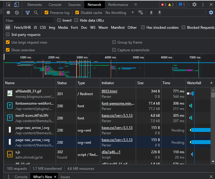Uncheck Use large request rows
The image size is (215, 179).
coord(8,42)
